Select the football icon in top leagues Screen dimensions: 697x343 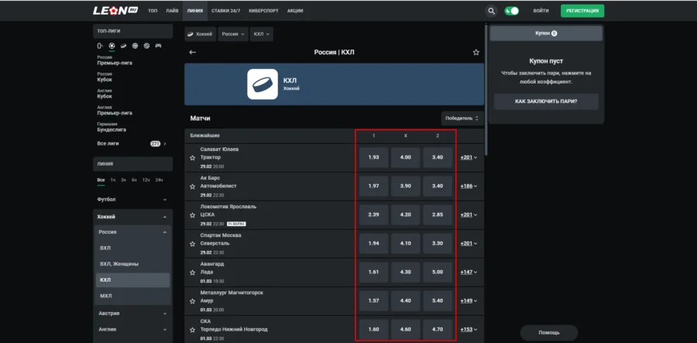tap(112, 46)
